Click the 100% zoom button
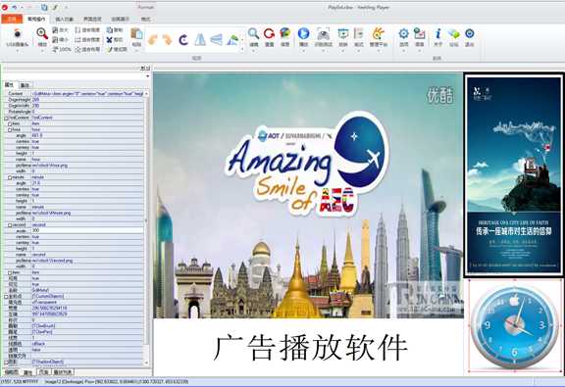This screenshot has width=565, height=387. [x=61, y=49]
